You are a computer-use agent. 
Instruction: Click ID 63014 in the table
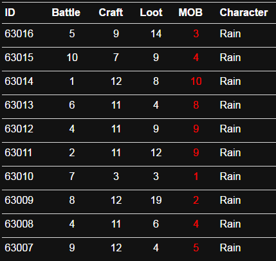[x=19, y=81]
